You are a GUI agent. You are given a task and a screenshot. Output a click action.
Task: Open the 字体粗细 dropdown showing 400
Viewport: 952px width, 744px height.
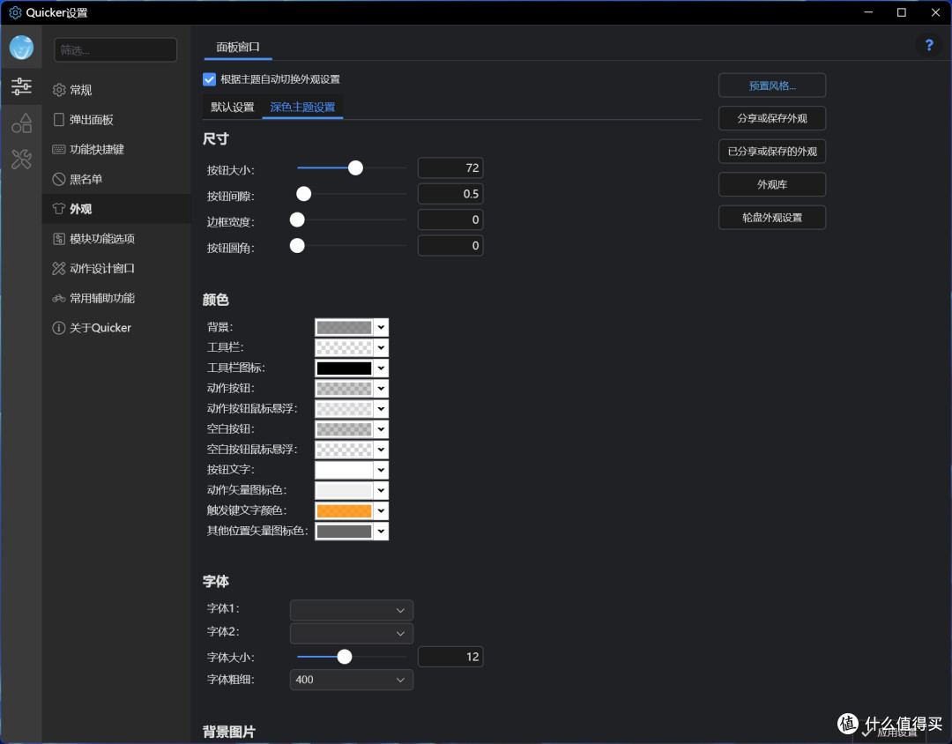point(352,680)
